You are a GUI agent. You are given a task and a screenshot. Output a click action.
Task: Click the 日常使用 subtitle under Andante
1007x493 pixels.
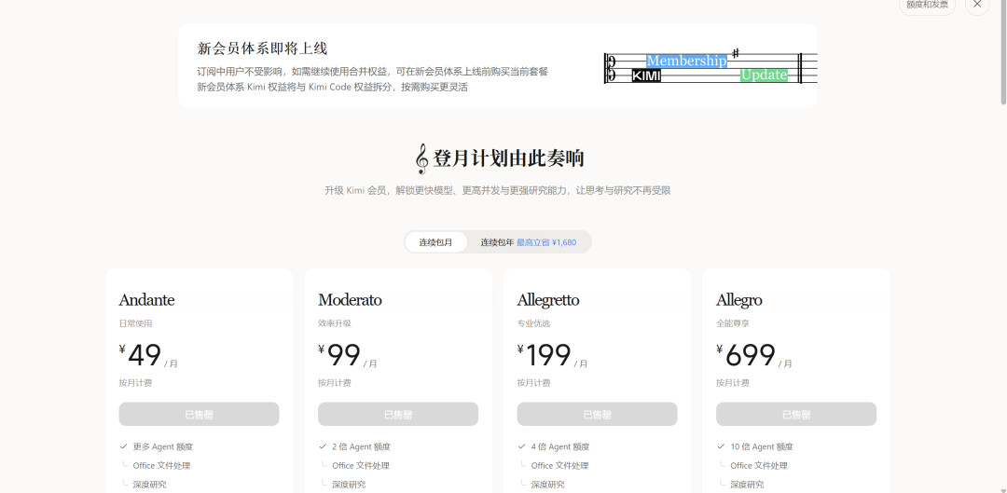click(x=135, y=323)
